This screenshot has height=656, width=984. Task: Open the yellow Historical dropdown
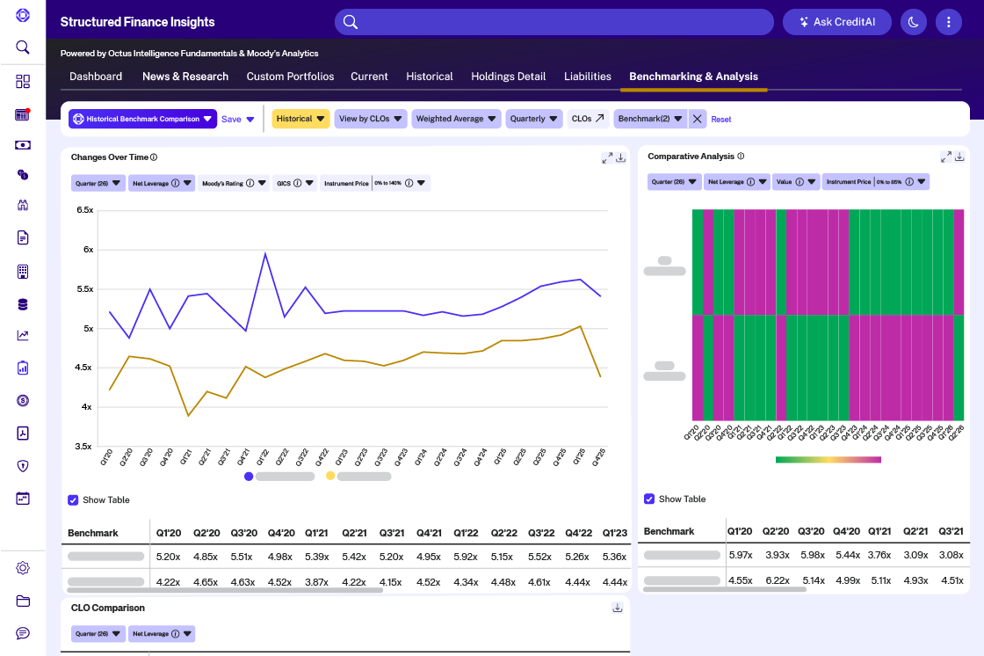(300, 119)
